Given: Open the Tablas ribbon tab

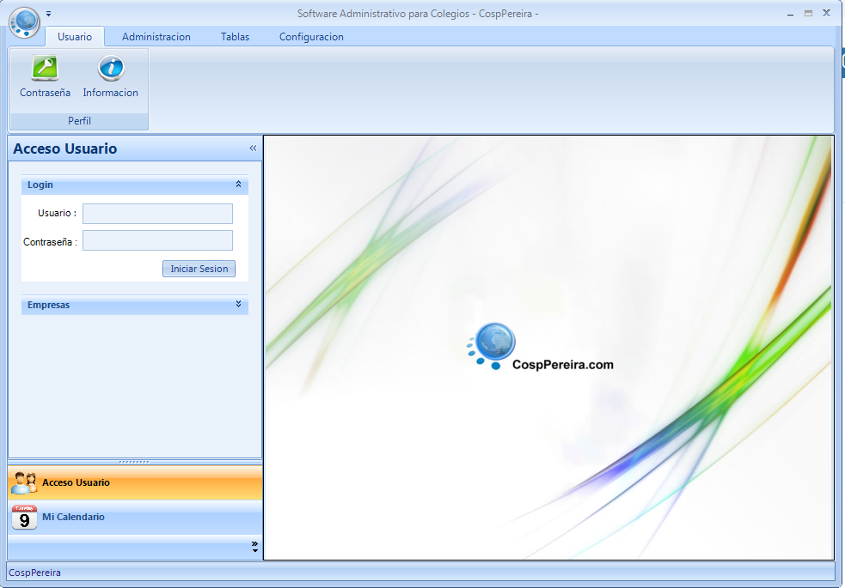Looking at the screenshot, I should (235, 37).
